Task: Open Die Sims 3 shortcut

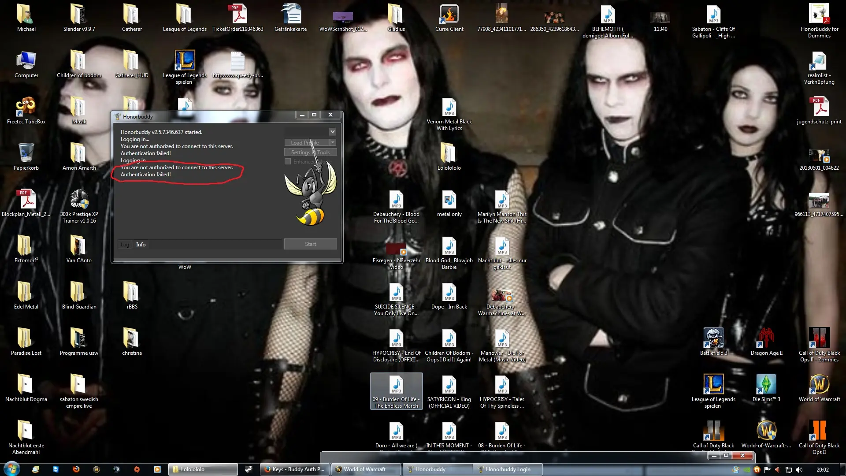Action: click(766, 388)
